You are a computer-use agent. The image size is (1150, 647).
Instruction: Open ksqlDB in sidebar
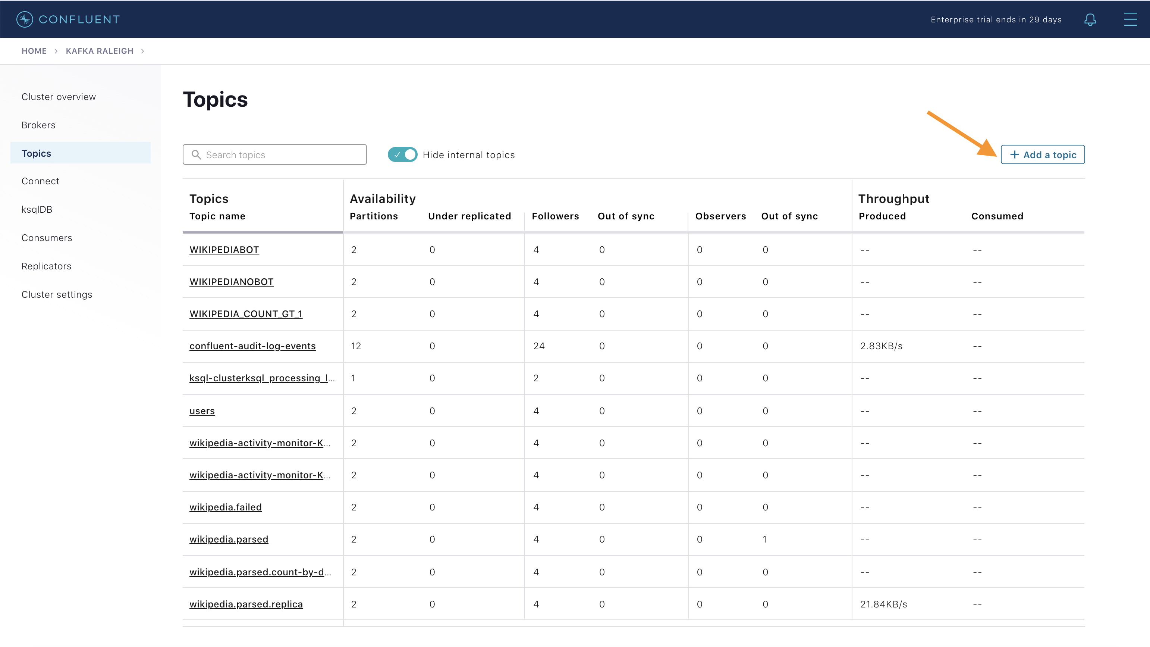click(37, 210)
